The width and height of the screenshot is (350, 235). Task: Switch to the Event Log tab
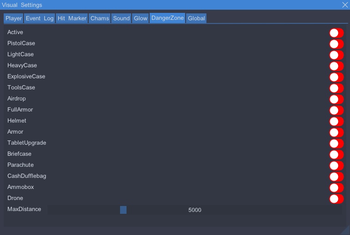[40, 18]
